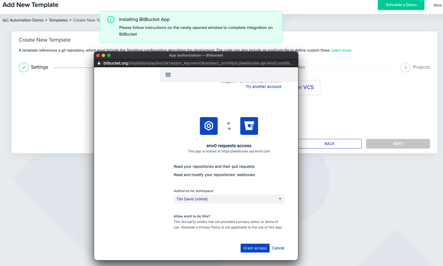Click the partially hidden VCS option card
The image size is (443, 266).
[x=309, y=87]
